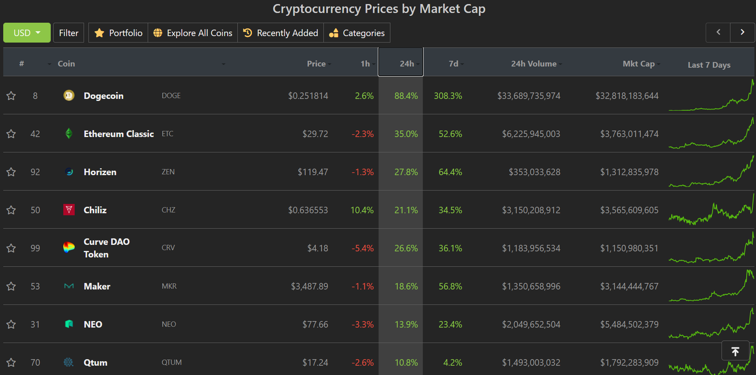Go to the next page using right arrow
The height and width of the screenshot is (375, 756).
[x=742, y=32]
